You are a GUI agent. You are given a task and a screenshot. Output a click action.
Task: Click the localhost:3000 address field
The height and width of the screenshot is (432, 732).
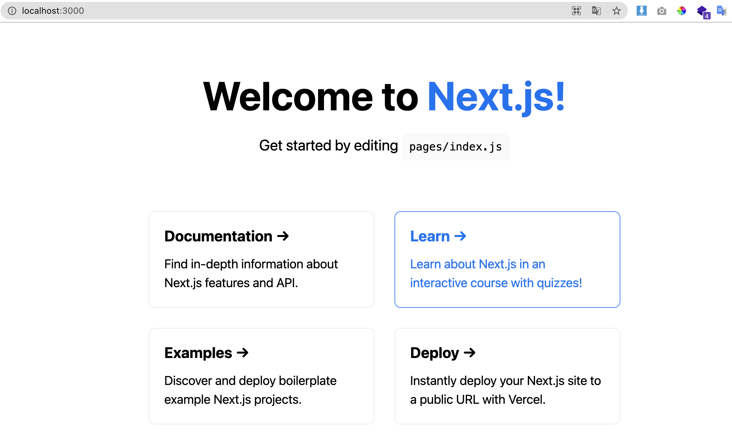coord(53,11)
